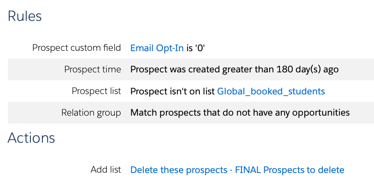Select the Prospect time label

click(x=92, y=69)
